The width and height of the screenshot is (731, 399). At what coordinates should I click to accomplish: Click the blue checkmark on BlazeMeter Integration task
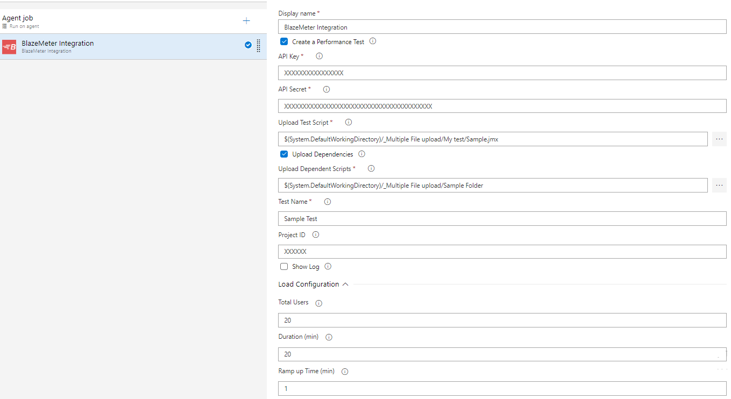pos(248,45)
